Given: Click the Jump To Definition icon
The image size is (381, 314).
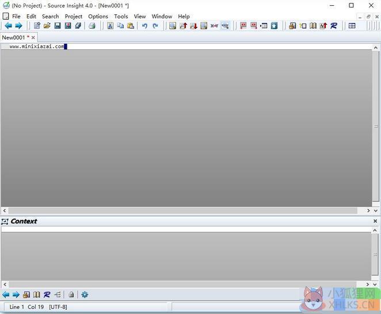Looking at the screenshot, I should tap(303, 25).
